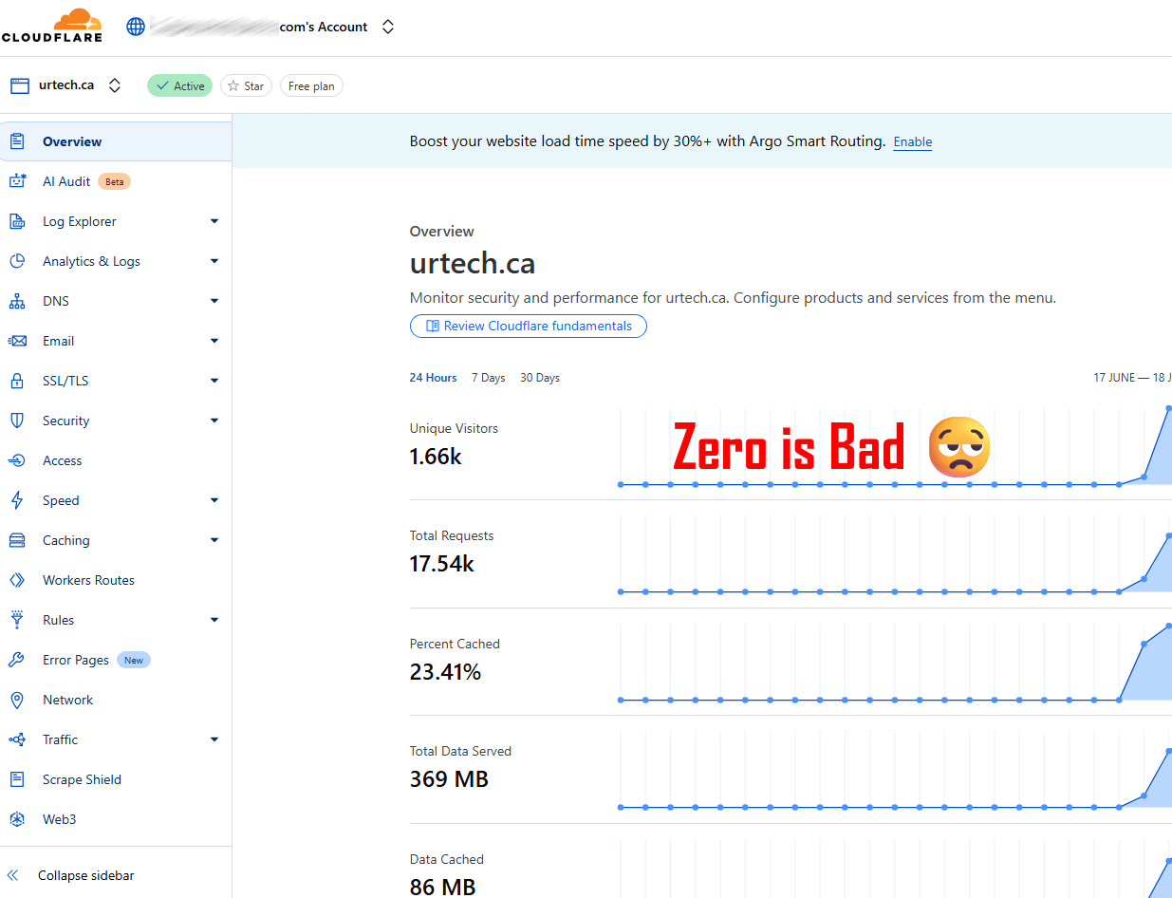Open the urtech.ca domain selector
1172x898 pixels.
pyautogui.click(x=114, y=85)
